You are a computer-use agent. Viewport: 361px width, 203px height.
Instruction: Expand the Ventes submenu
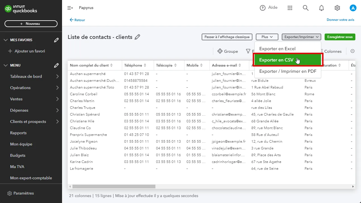[58, 99]
